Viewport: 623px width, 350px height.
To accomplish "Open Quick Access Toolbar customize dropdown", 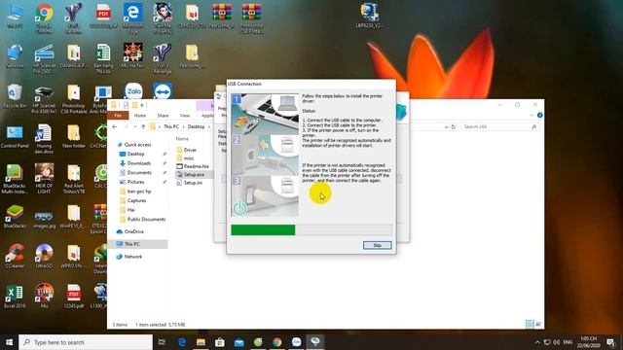I will [x=142, y=105].
